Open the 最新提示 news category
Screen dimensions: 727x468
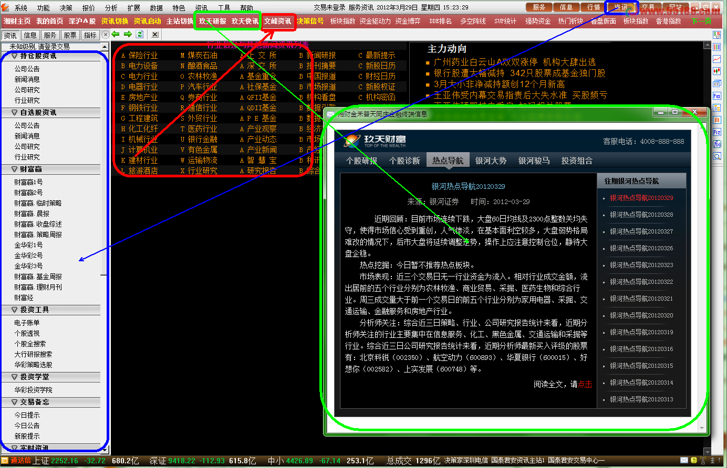tap(380, 55)
